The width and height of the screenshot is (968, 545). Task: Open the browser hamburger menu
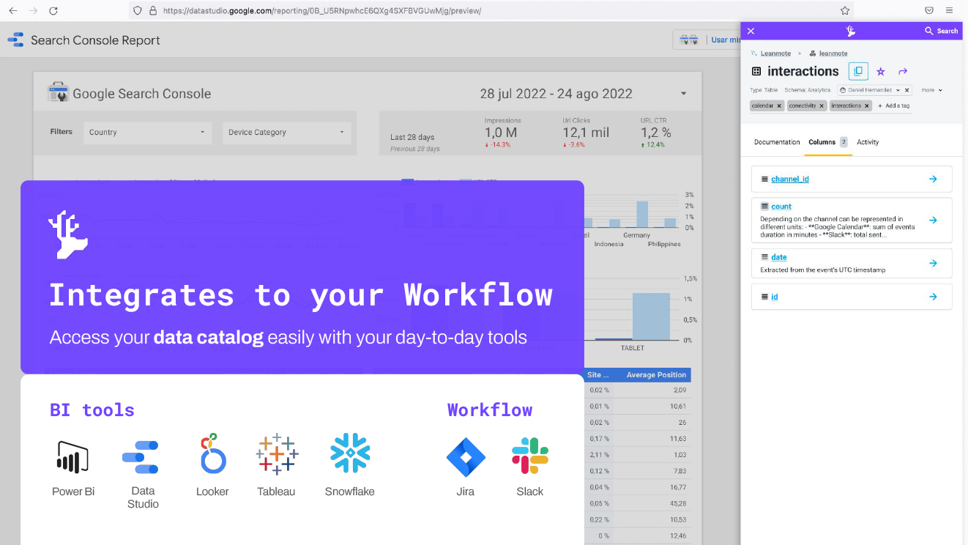(x=950, y=11)
